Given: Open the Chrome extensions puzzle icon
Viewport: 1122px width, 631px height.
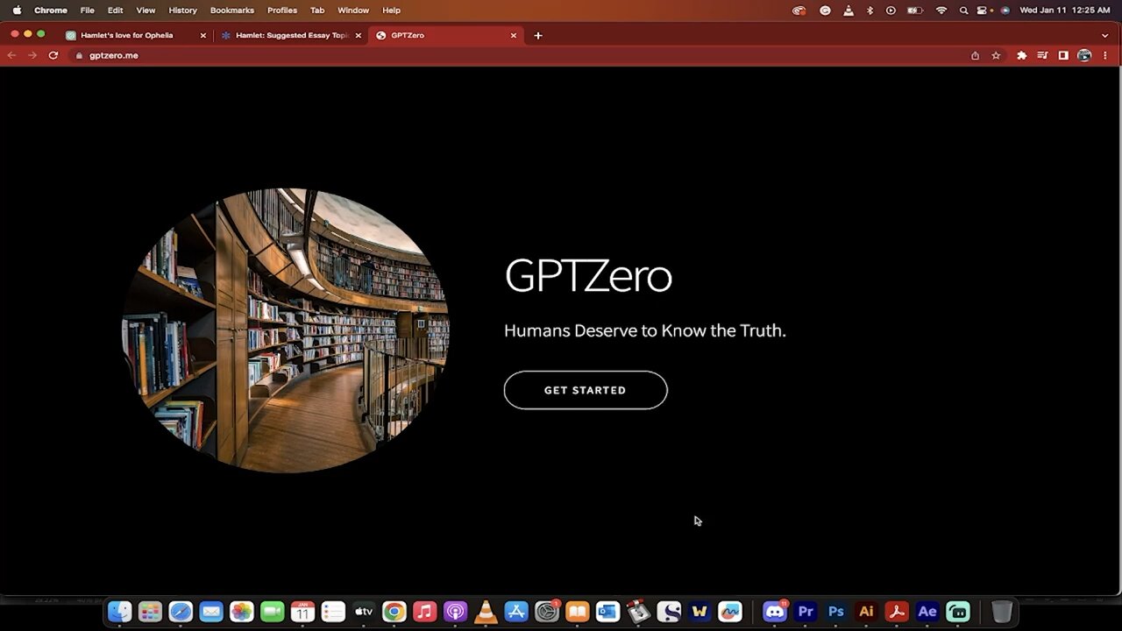Looking at the screenshot, I should click(x=1021, y=55).
